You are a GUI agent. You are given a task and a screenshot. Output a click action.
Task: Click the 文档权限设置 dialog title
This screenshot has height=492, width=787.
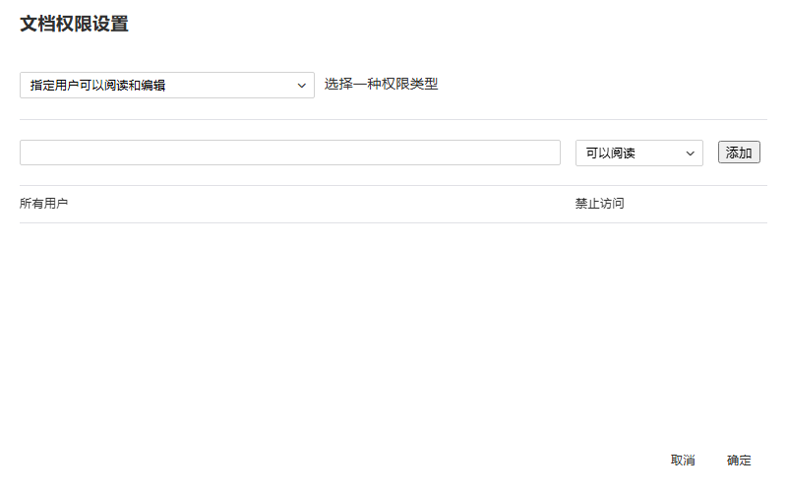click(x=74, y=25)
